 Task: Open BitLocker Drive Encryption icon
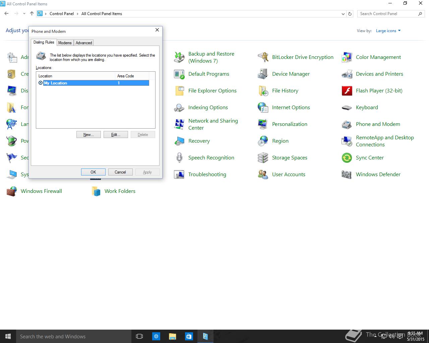263,57
